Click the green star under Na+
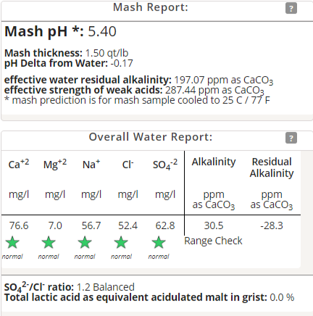 pos(85,243)
